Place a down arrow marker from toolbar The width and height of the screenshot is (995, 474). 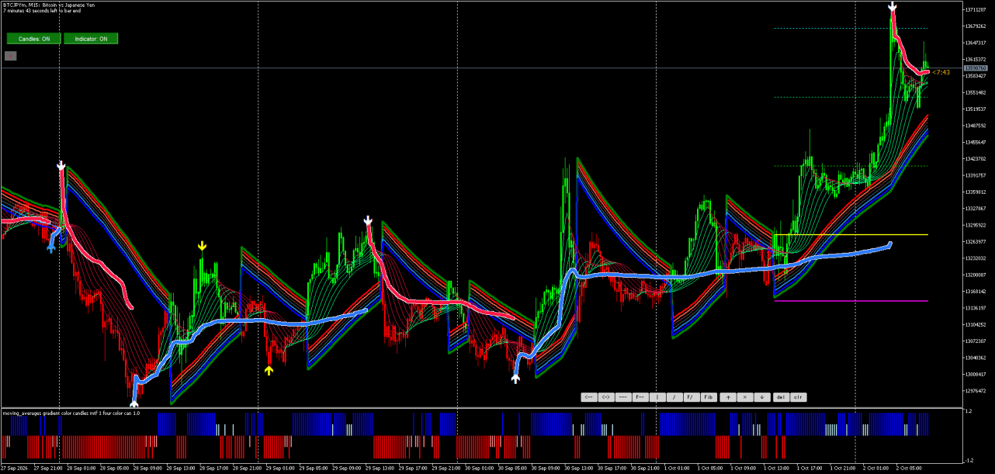pos(762,397)
